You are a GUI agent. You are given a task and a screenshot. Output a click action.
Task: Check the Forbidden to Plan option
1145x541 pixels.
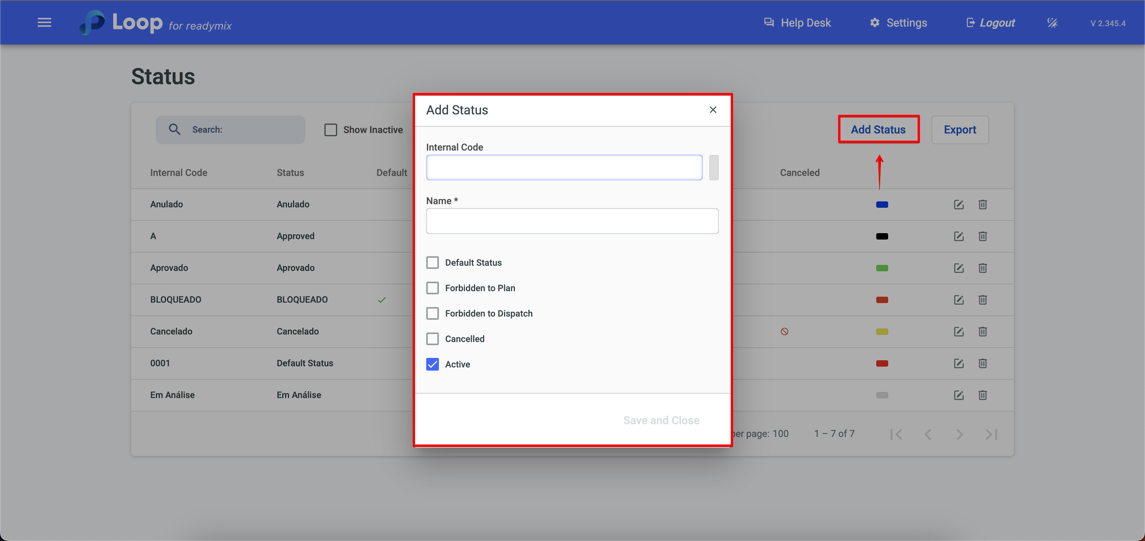(x=432, y=288)
